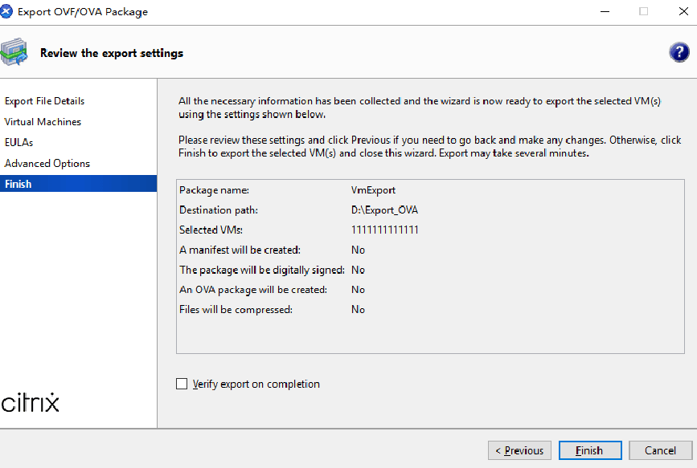Click the 'Destination path:' label
Image resolution: width=697 pixels, height=468 pixels.
coord(218,210)
